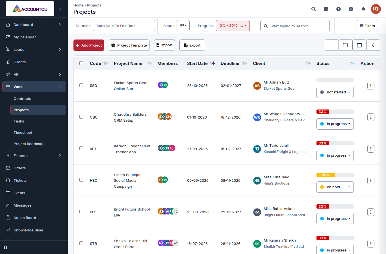Open pinned projects icon
This screenshot has width=386, height=254.
point(373,45)
